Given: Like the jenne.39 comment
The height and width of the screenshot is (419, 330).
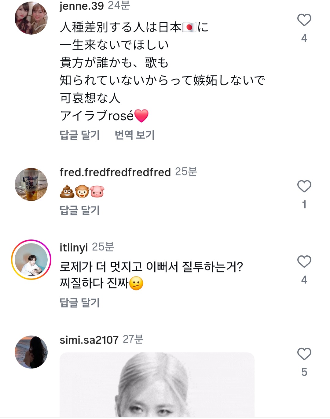Looking at the screenshot, I should tap(304, 20).
